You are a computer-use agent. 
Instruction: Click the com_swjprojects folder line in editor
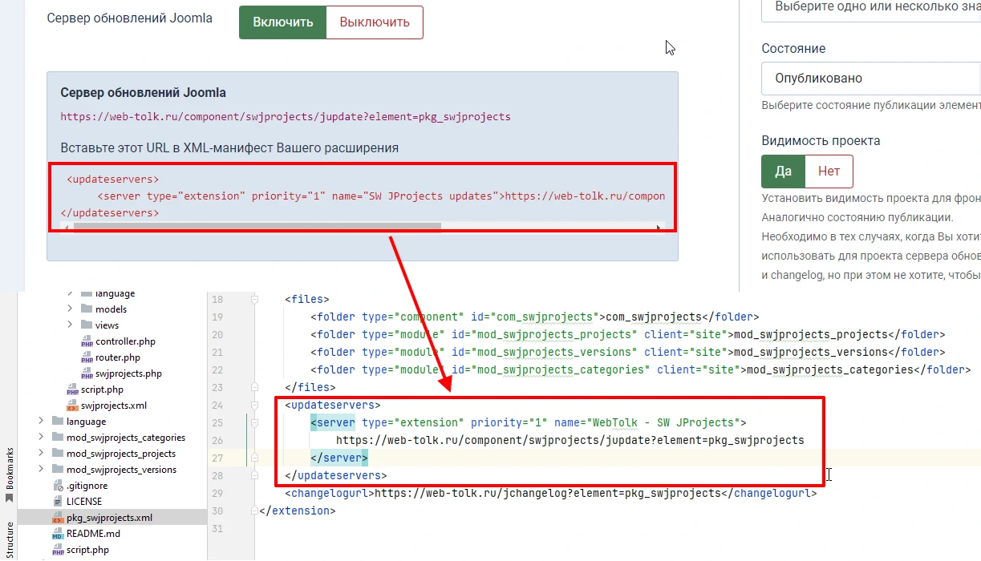[x=534, y=317]
